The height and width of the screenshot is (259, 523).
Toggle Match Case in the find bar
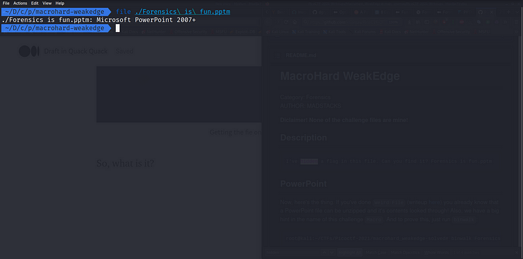[x=376, y=252]
